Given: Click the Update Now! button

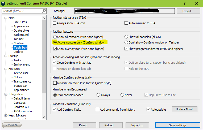Looking at the screenshot, I should tap(185, 109).
